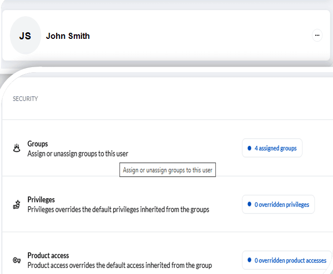The width and height of the screenshot is (333, 274).
Task: Click the Privileges star-hand icon
Action: tap(17, 204)
